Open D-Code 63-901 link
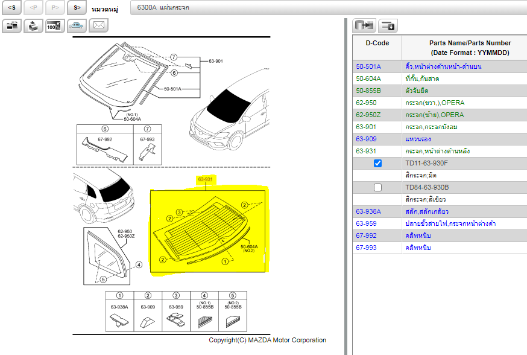Viewport: 527px width, 355px height. (366, 127)
